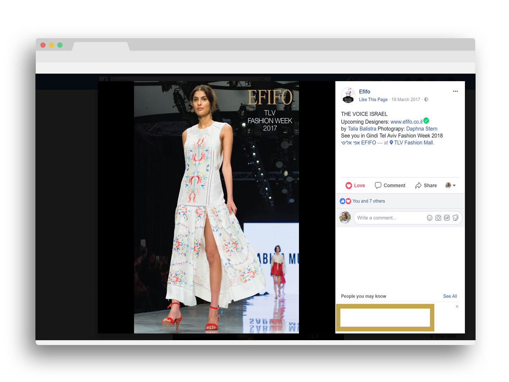
Task: Open the TLV Fashion Mall location link
Action: tap(414, 142)
